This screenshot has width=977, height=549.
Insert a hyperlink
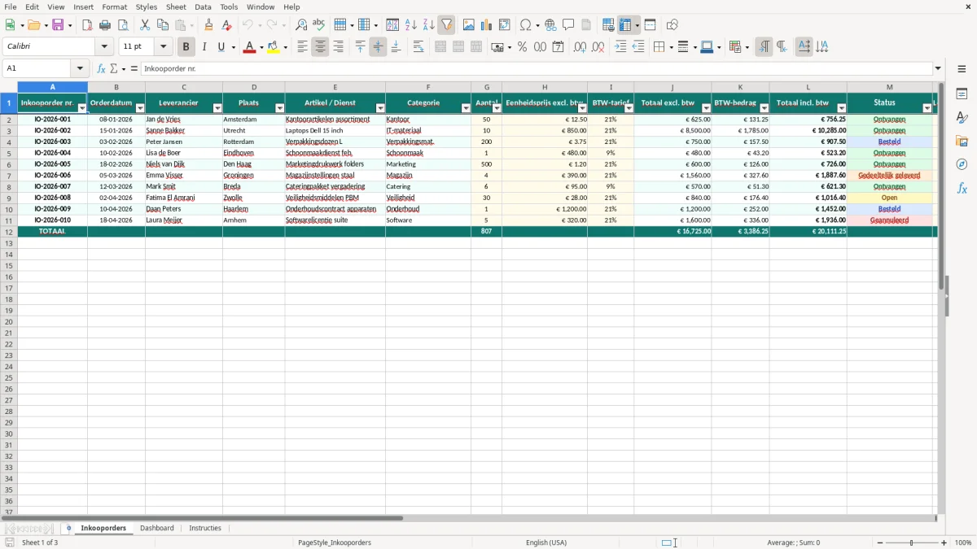550,25
